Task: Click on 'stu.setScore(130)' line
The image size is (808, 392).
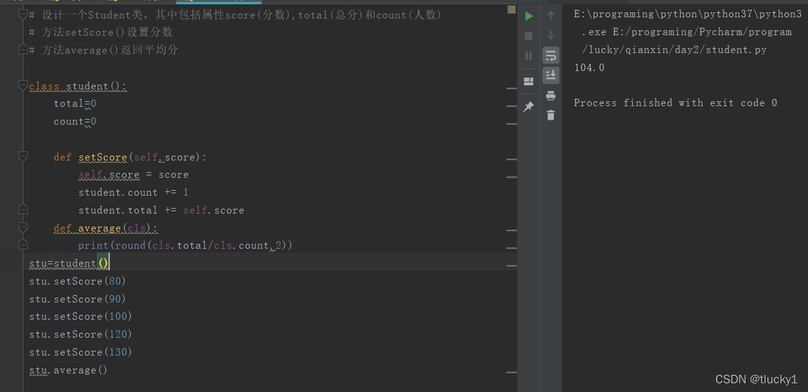Action: point(81,352)
